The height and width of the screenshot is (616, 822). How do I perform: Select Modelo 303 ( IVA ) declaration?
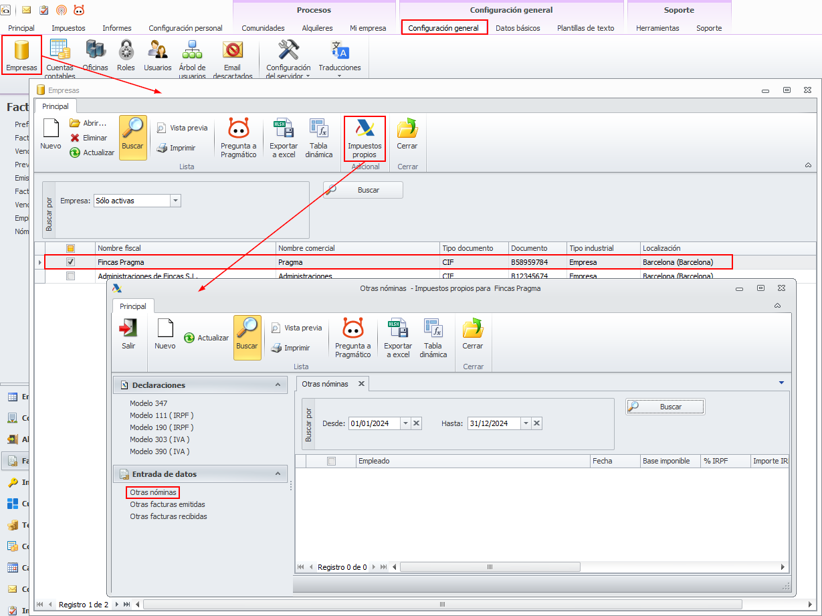(x=160, y=439)
